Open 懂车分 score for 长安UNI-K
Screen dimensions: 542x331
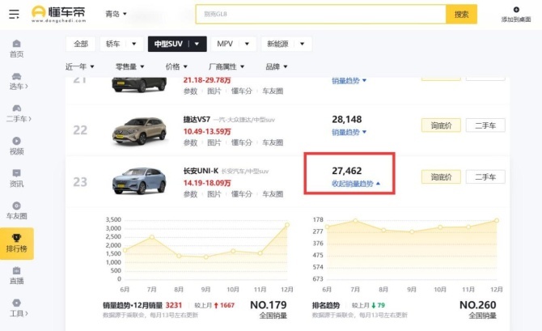(x=241, y=194)
